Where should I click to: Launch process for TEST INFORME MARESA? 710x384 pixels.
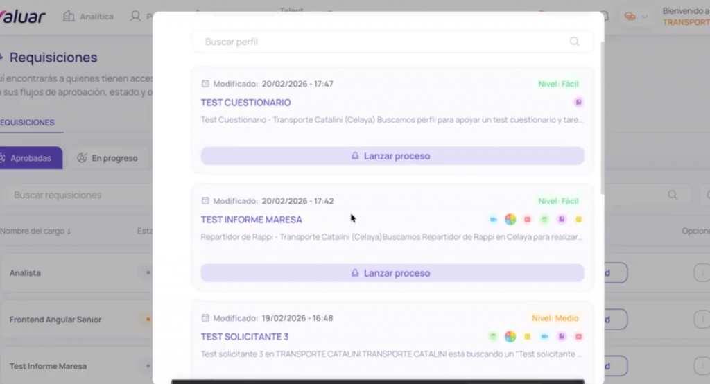(392, 273)
